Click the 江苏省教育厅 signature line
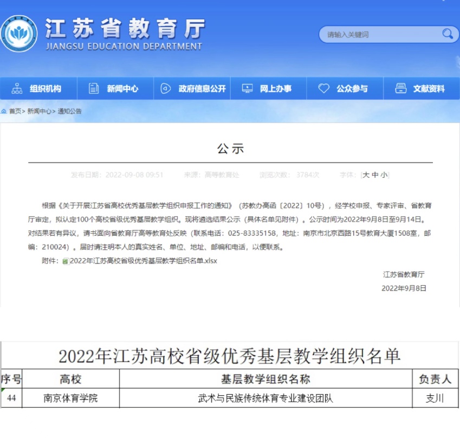 click(404, 274)
